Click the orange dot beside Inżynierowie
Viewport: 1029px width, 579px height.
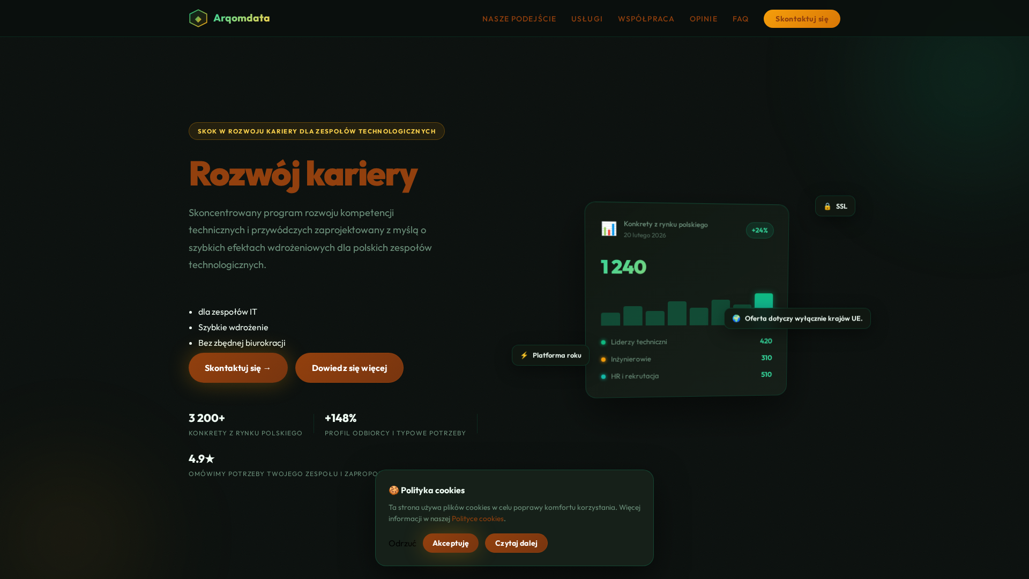[603, 359]
